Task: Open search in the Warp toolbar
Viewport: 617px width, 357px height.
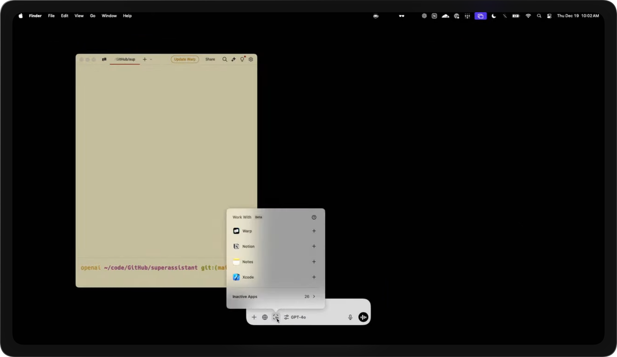Action: [225, 59]
